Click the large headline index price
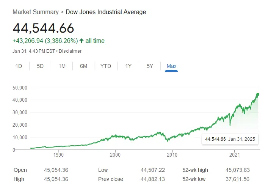 click(x=44, y=28)
